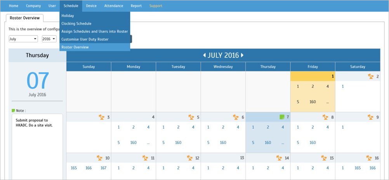This screenshot has height=180, width=389.
Task: Click the holiday palm icon on July 8
Action: pyautogui.click(x=325, y=117)
